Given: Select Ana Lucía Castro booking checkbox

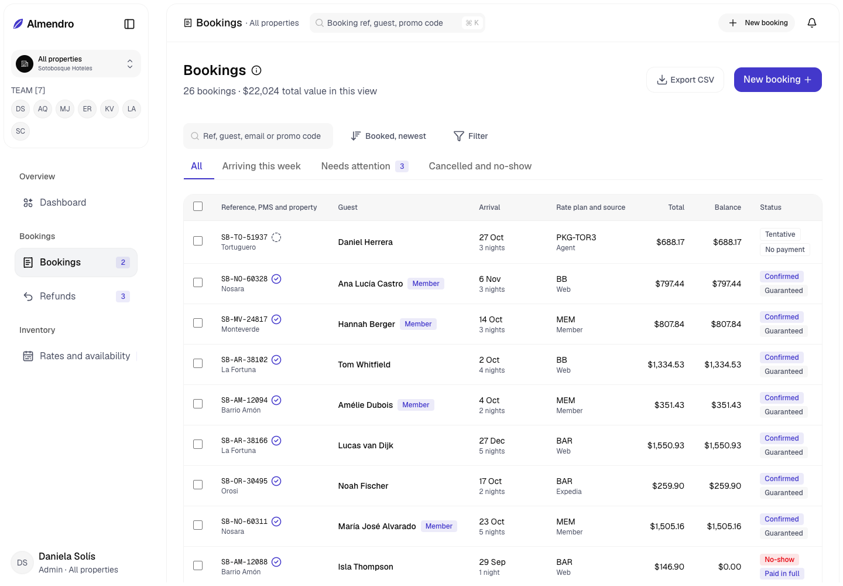Looking at the screenshot, I should [x=198, y=282].
